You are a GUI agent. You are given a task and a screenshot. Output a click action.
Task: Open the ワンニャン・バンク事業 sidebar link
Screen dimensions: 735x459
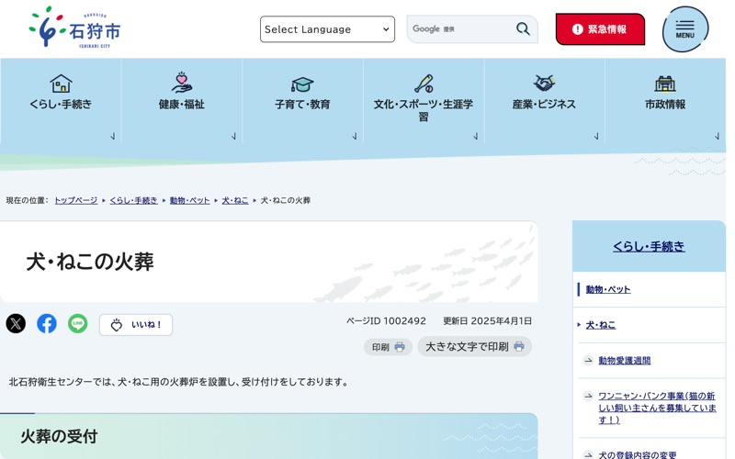click(x=657, y=408)
